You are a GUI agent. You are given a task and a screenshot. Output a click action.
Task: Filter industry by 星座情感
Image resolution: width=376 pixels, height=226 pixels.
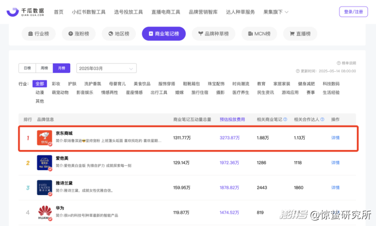134,92
